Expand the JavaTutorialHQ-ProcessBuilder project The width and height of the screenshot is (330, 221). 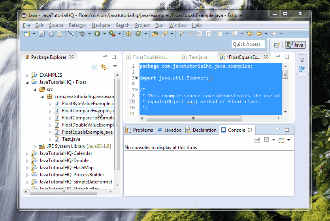pos(27,175)
